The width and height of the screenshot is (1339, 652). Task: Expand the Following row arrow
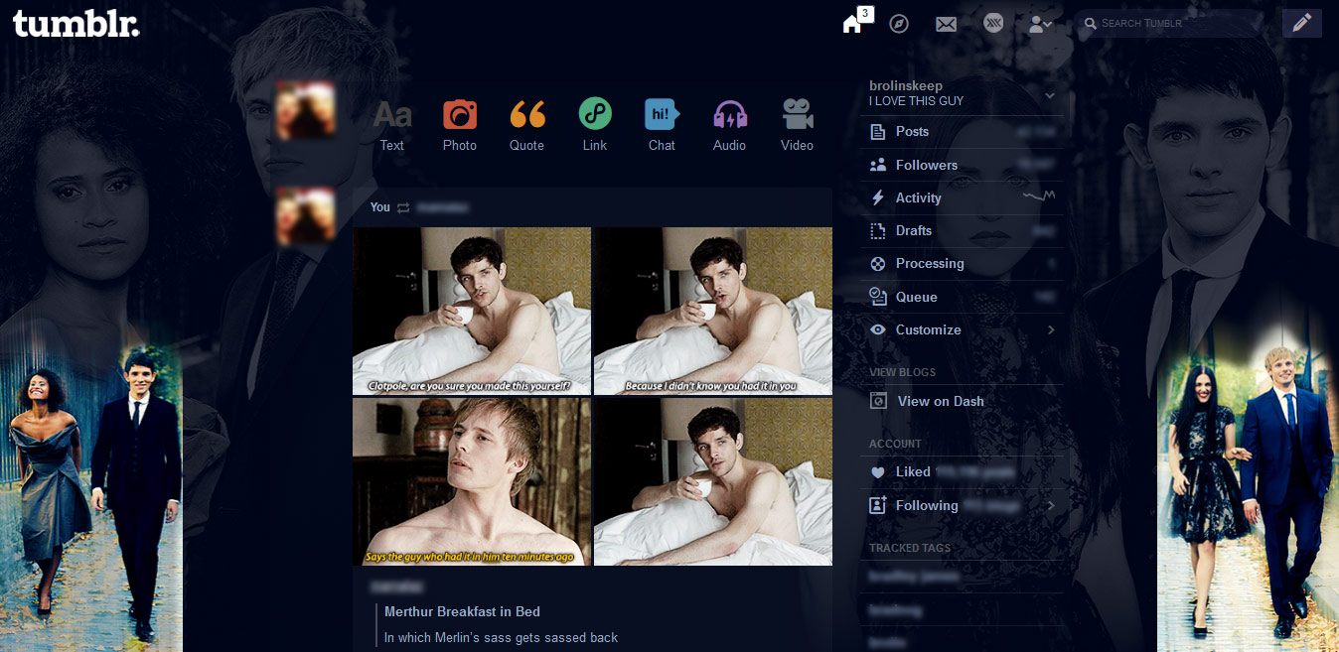point(1051,505)
